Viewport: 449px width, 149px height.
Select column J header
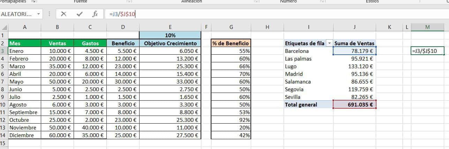[x=354, y=27]
